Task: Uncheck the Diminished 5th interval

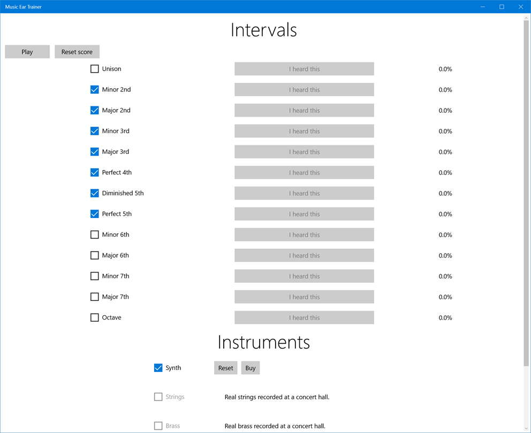Action: [x=95, y=194]
